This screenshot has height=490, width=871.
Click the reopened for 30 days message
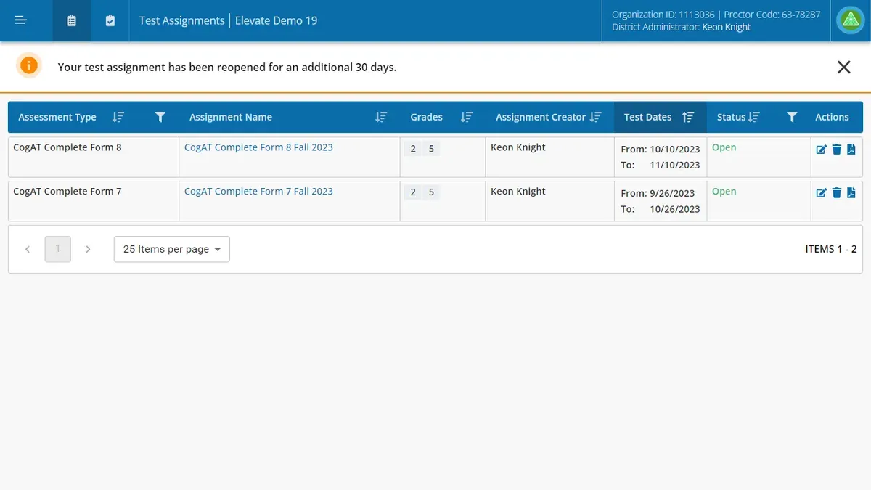pyautogui.click(x=227, y=67)
